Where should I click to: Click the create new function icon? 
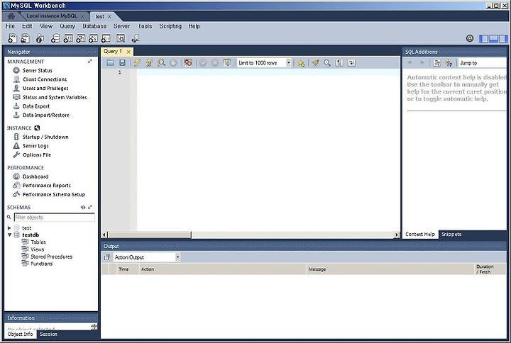[x=106, y=38]
